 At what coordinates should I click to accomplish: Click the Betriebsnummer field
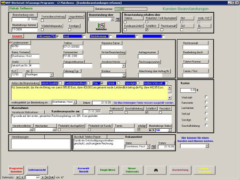[131, 9]
